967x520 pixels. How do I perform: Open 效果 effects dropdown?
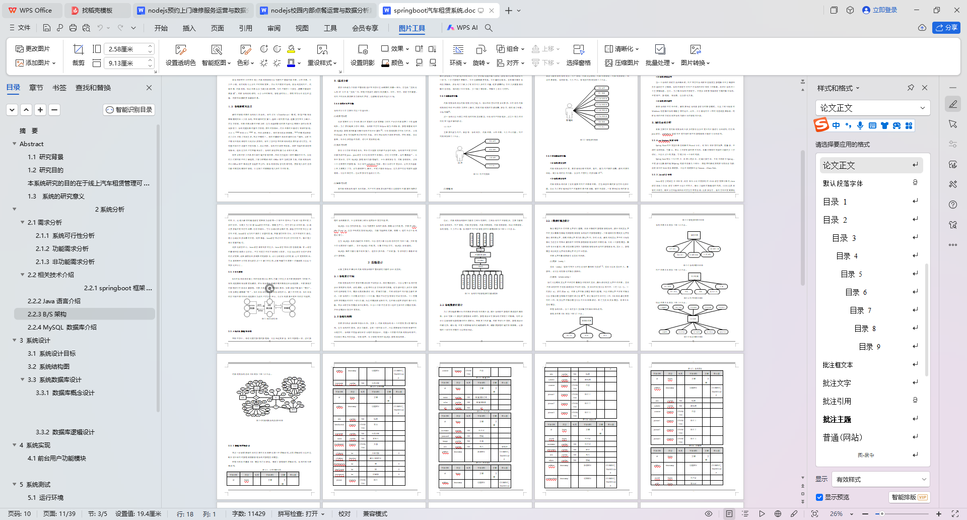click(395, 49)
